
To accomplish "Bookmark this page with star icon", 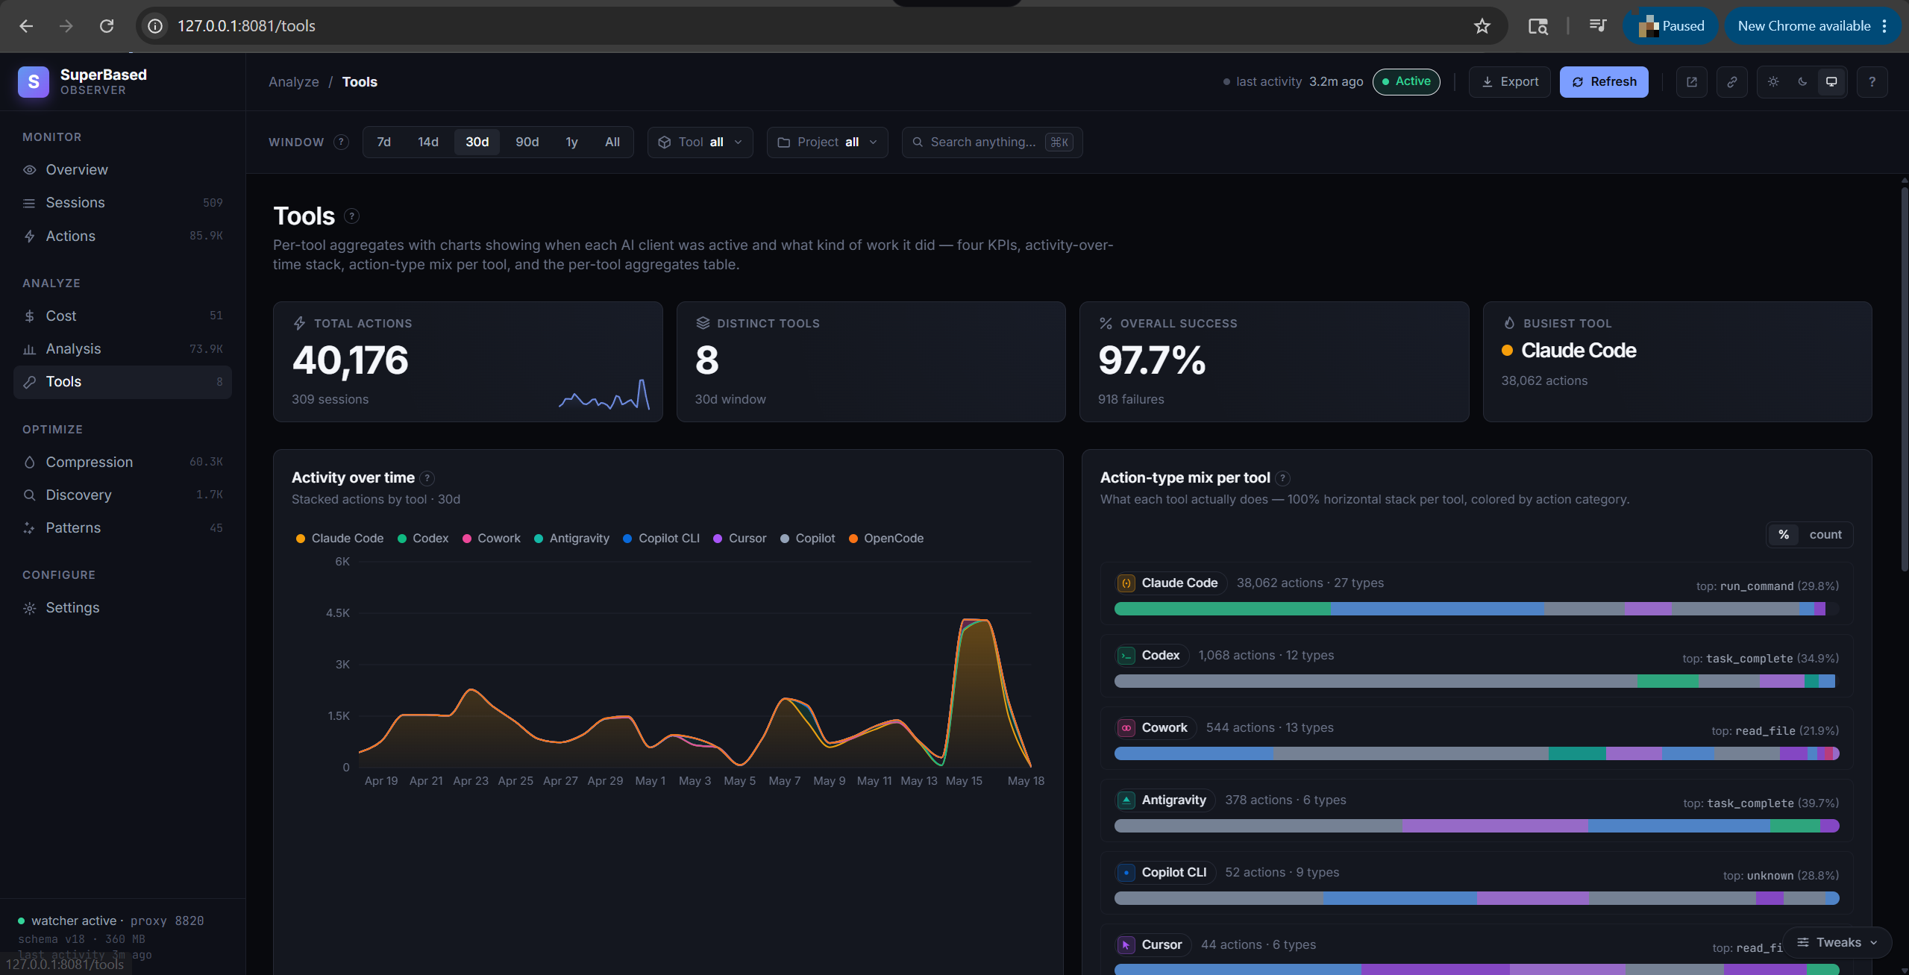I will (x=1482, y=26).
